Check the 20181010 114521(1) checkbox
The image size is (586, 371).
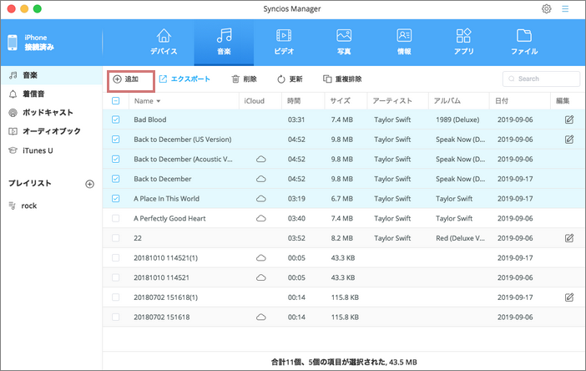116,258
